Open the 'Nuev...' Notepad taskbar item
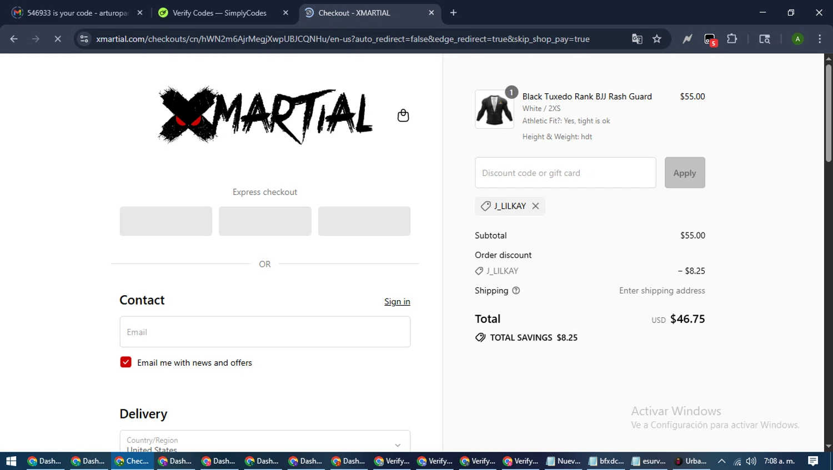 pos(564,461)
